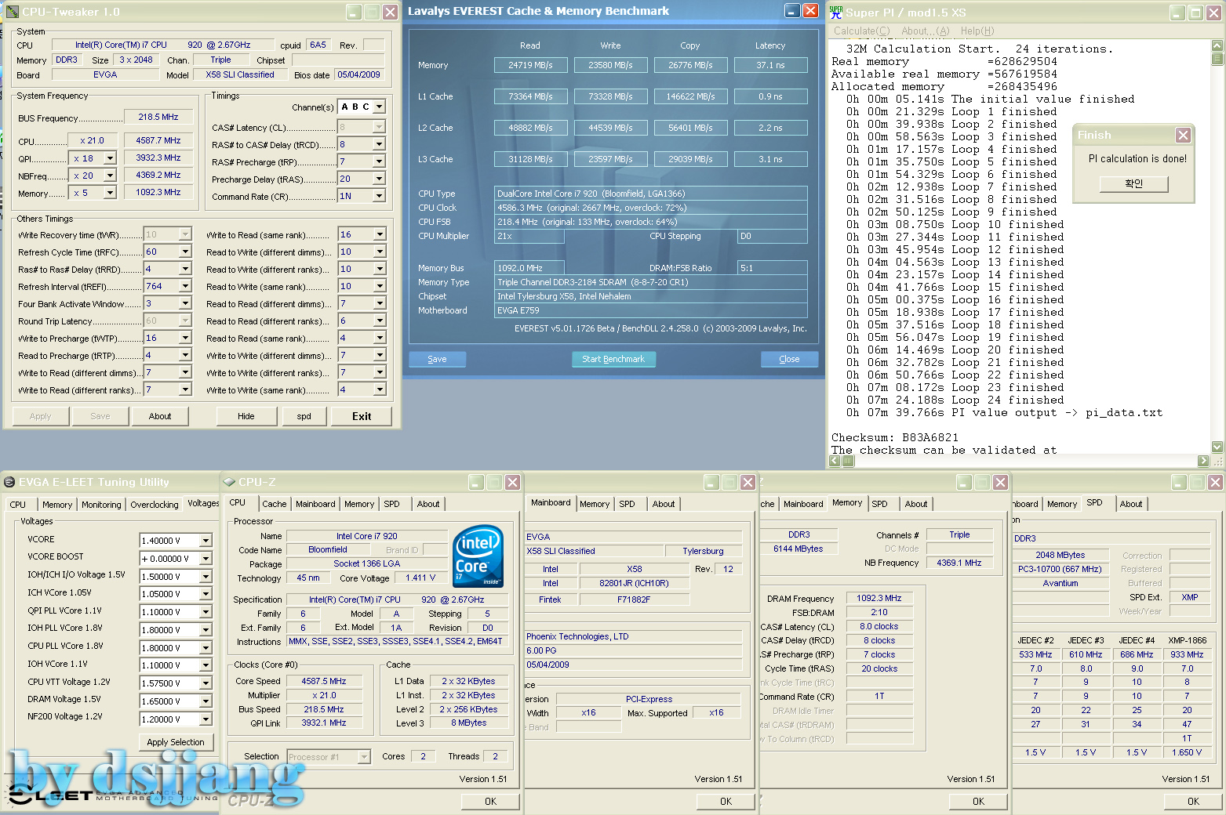Click the Exit button in CPU-Tweaker

point(361,416)
